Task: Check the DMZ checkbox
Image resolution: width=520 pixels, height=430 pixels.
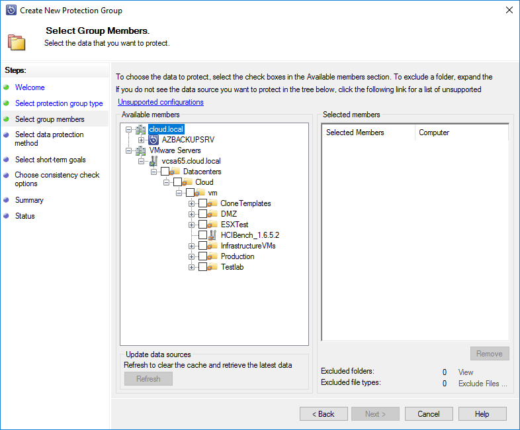Action: click(203, 214)
